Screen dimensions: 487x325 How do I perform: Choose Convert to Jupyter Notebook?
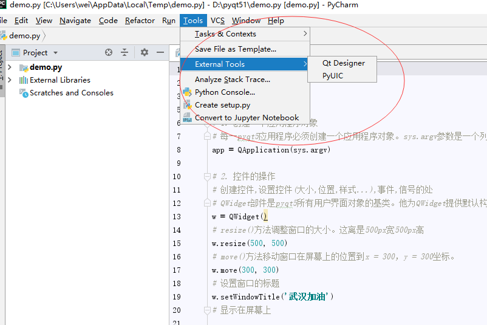[245, 118]
